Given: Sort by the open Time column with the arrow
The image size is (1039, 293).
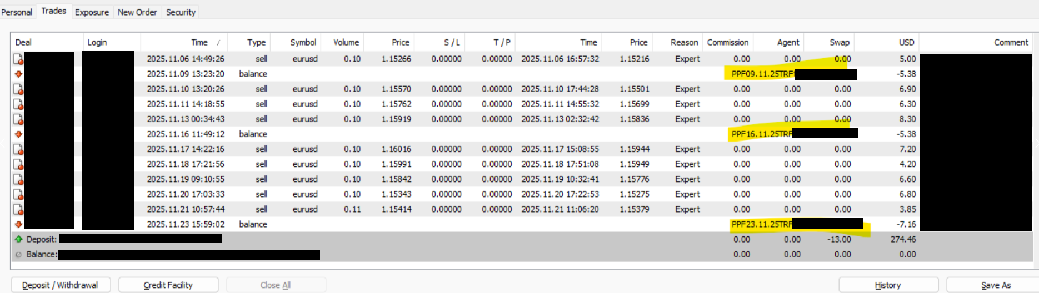Looking at the screenshot, I should [200, 42].
